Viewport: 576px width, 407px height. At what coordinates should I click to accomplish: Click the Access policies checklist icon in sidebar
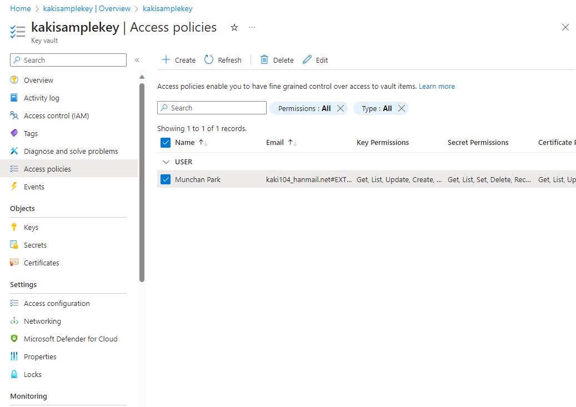click(x=14, y=169)
